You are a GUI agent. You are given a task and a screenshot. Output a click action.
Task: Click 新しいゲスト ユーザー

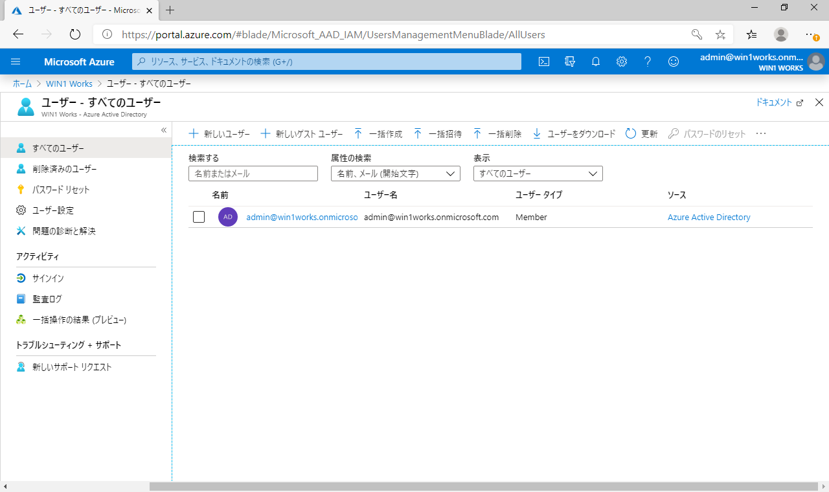tap(302, 134)
